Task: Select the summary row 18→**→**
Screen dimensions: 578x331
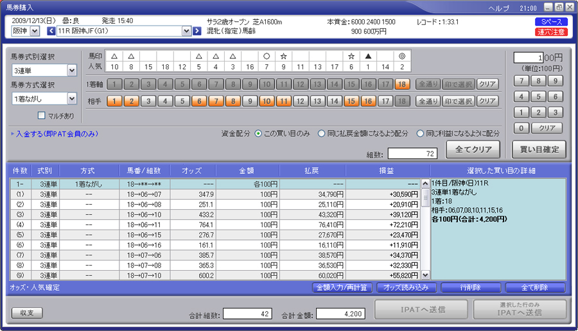Action: tap(215, 183)
